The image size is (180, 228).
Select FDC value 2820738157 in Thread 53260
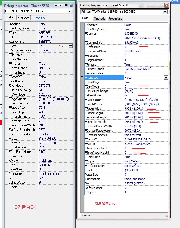click(x=142, y=38)
